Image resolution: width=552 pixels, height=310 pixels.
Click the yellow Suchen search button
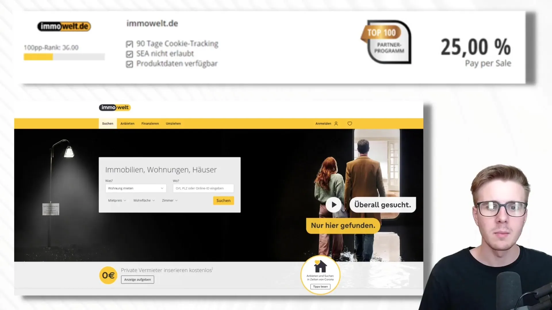(x=223, y=200)
